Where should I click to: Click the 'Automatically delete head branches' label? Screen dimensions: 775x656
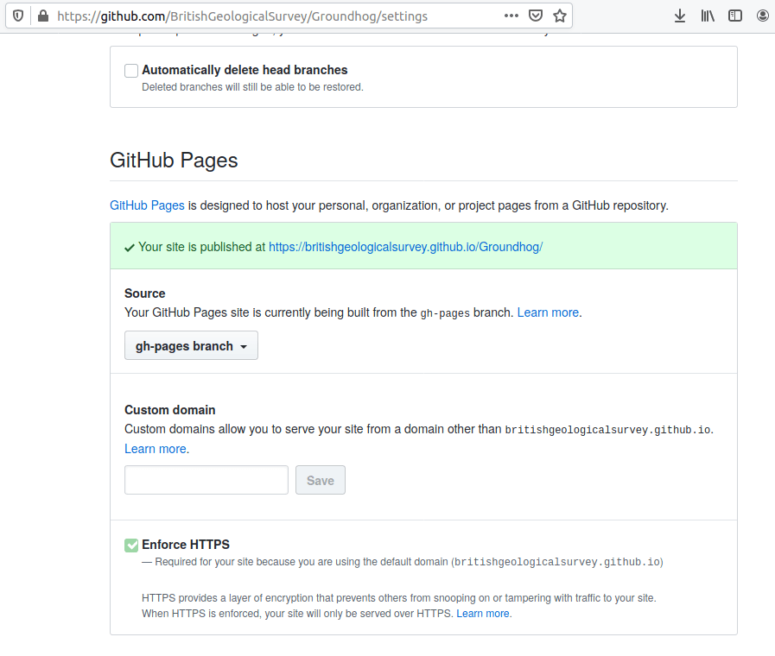[245, 70]
